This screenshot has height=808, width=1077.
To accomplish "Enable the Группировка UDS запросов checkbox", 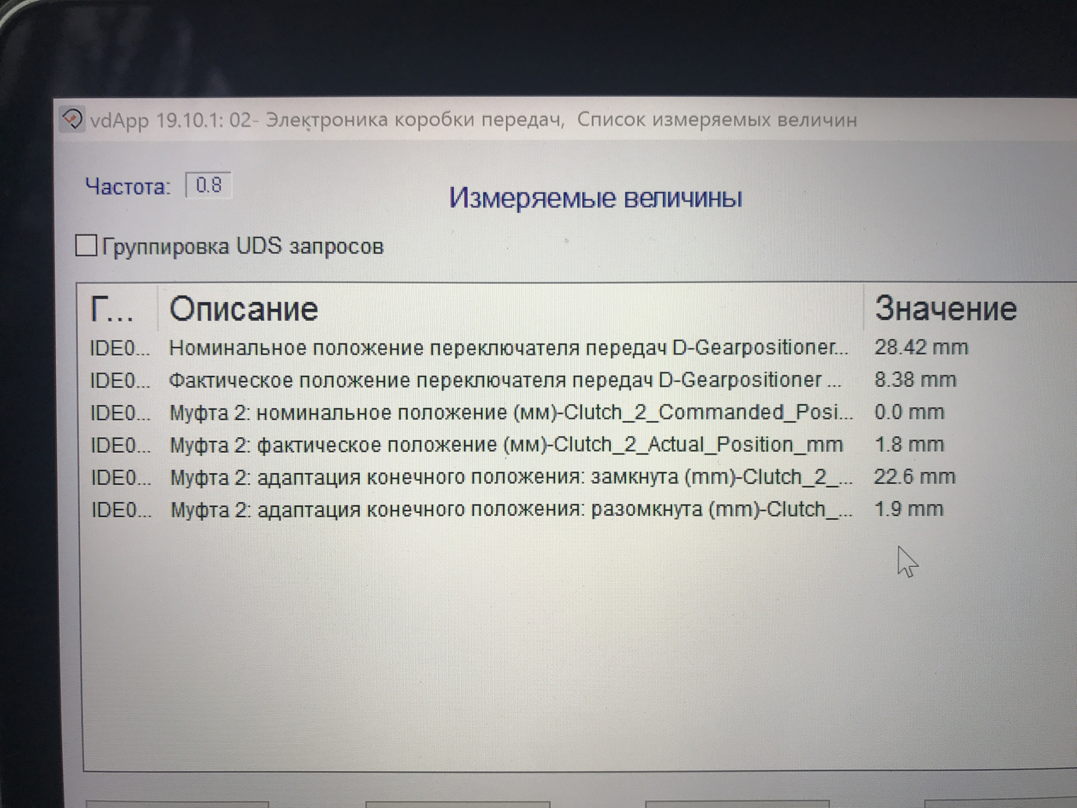I will 86,246.
